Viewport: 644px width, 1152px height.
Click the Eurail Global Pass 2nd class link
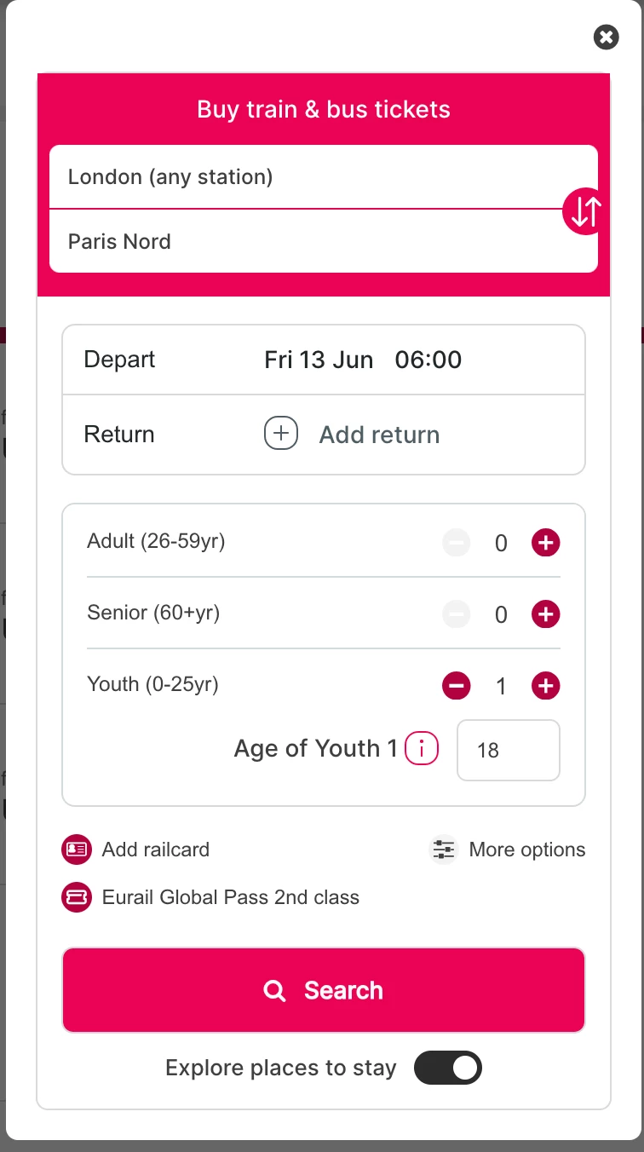(x=231, y=897)
